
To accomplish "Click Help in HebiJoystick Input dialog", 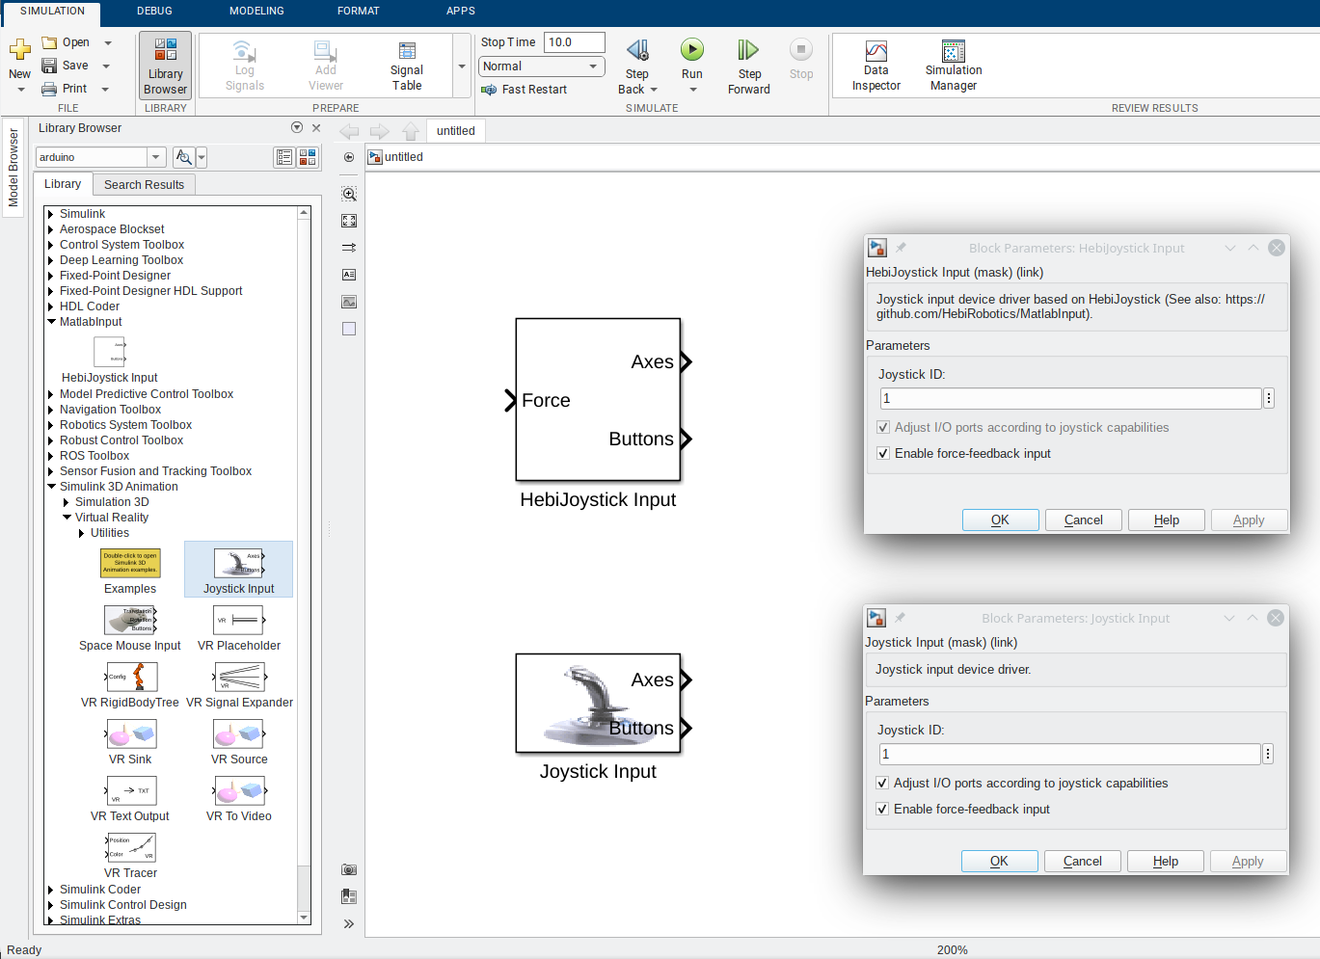I will click(x=1167, y=520).
